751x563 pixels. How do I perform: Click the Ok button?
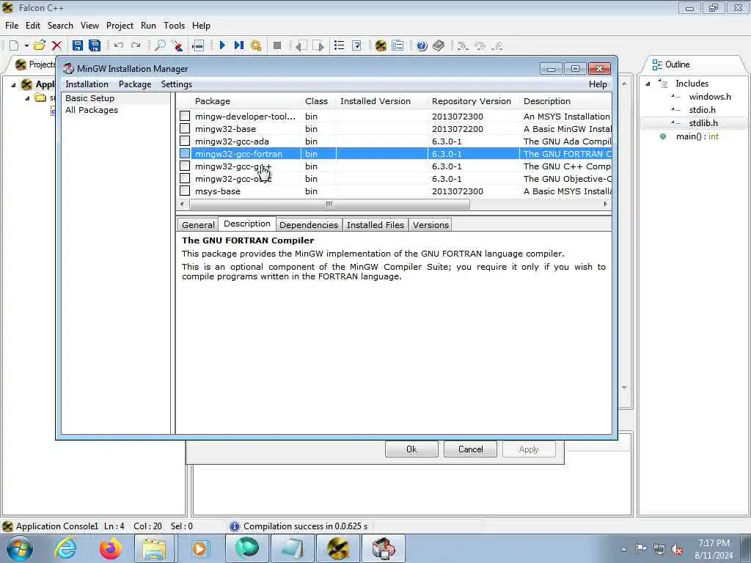click(411, 449)
